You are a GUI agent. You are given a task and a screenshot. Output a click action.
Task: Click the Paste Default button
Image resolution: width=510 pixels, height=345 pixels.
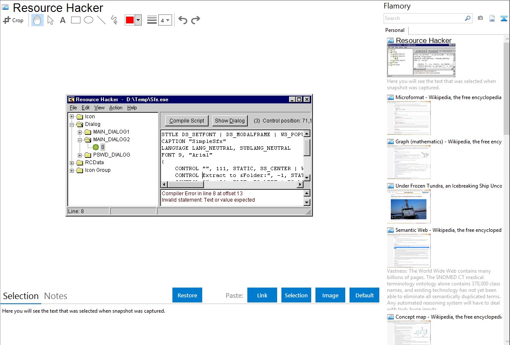(x=364, y=295)
